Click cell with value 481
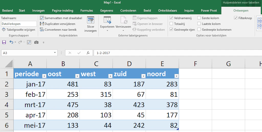 point(63,84)
